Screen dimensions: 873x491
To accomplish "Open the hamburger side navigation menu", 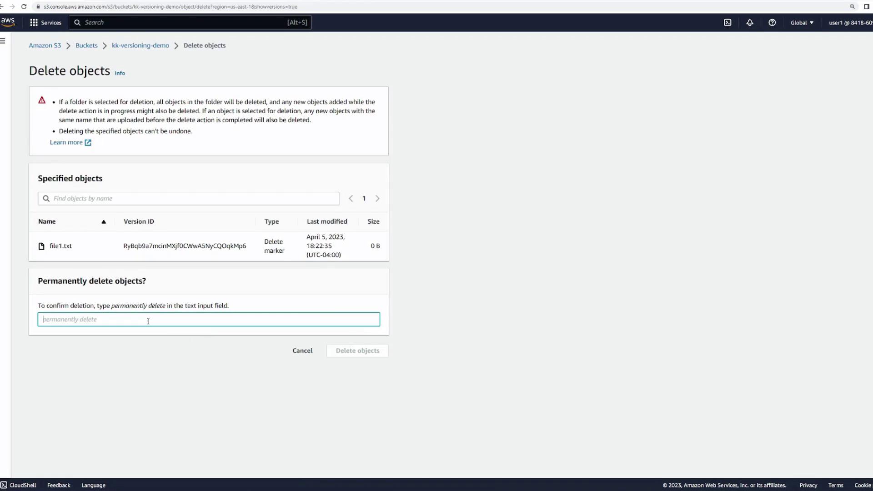I will 3,41.
